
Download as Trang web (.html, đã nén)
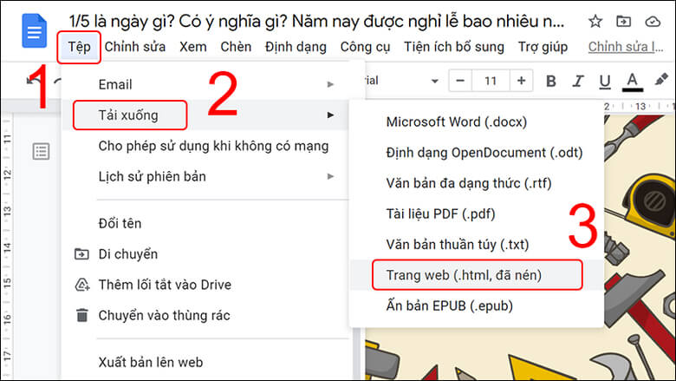pyautogui.click(x=474, y=275)
